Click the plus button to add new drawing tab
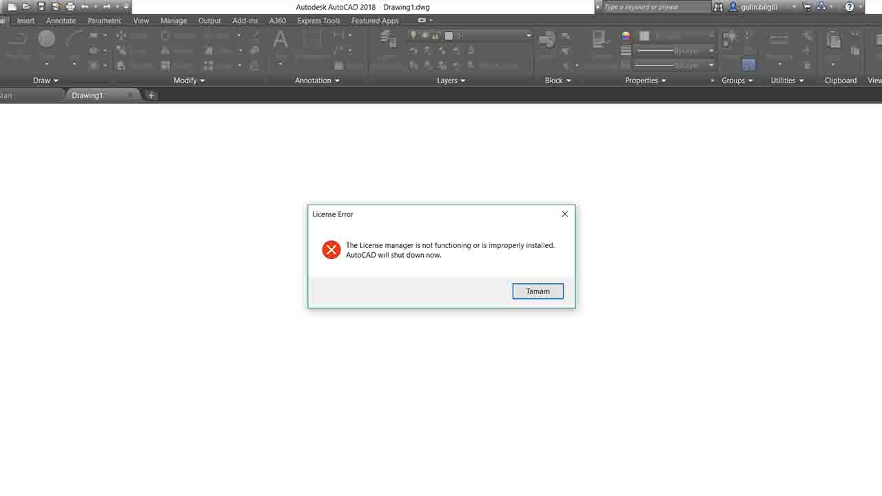 pyautogui.click(x=151, y=96)
